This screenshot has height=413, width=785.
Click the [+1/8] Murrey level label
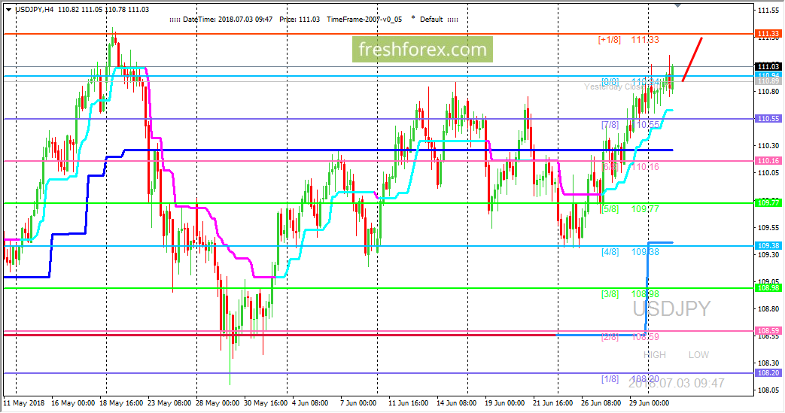(610, 39)
